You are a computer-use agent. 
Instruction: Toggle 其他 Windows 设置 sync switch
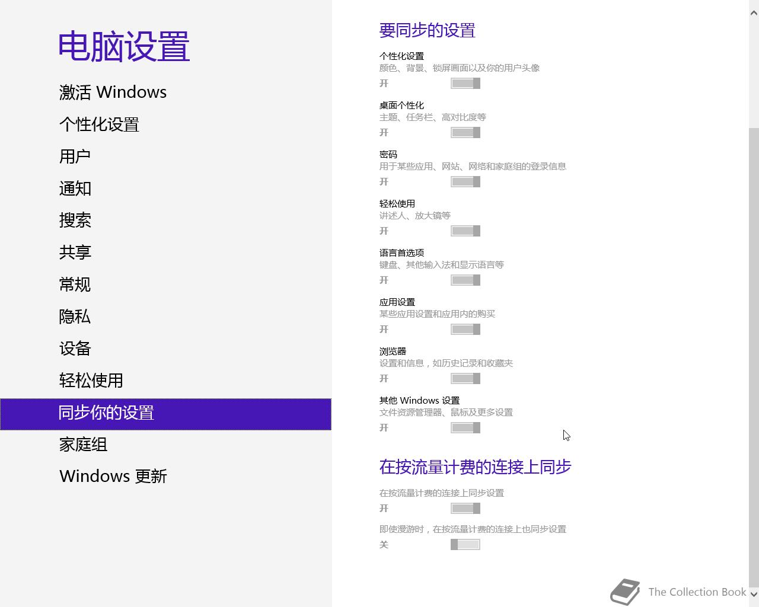pos(465,428)
